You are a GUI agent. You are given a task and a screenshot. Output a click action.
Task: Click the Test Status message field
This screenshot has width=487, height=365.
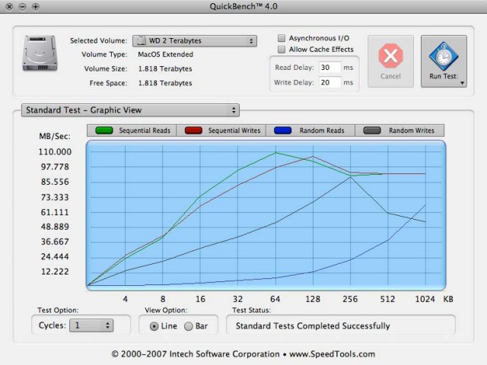point(341,325)
